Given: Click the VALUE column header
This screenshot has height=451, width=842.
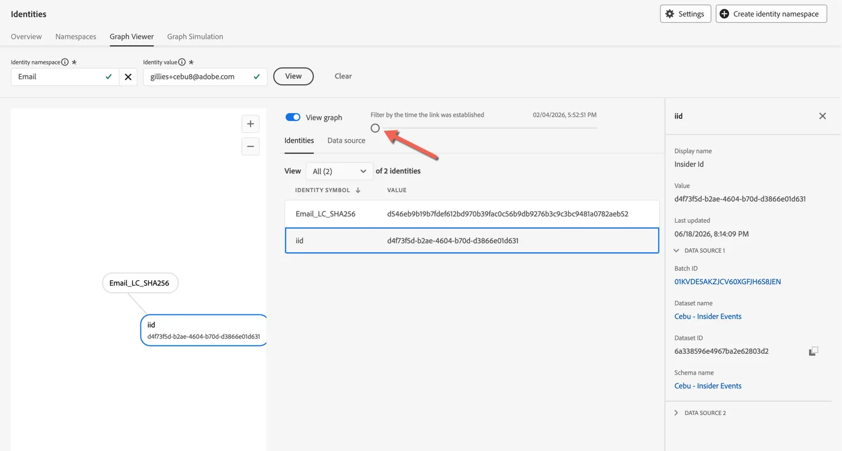Looking at the screenshot, I should (397, 190).
